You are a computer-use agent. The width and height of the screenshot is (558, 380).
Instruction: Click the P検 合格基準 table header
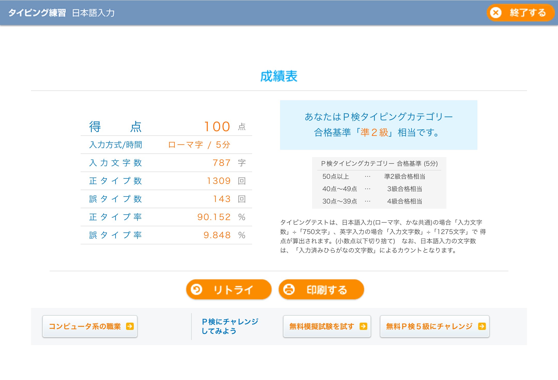click(x=379, y=164)
